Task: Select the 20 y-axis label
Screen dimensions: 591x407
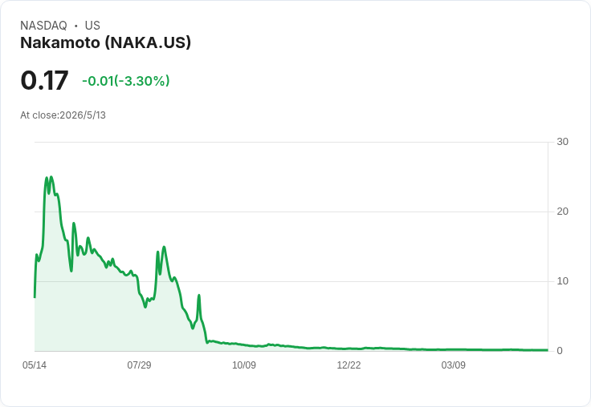Action: click(x=562, y=212)
